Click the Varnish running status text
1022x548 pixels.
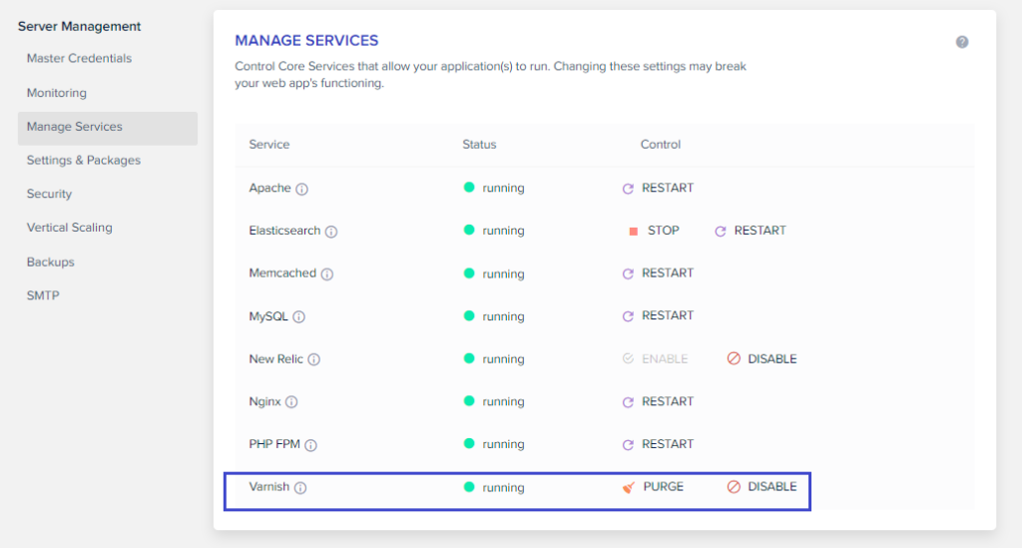pyautogui.click(x=503, y=487)
